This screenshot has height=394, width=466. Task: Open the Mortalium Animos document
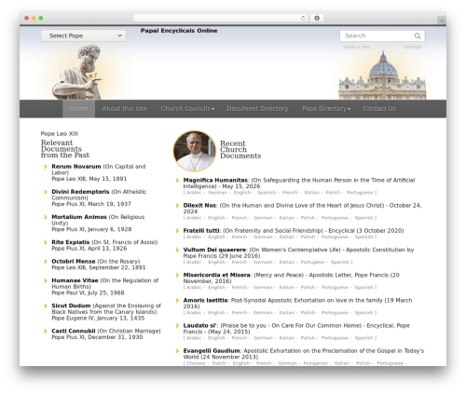click(x=79, y=217)
